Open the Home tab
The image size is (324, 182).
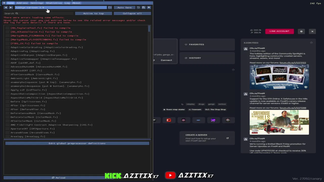point(10,3)
